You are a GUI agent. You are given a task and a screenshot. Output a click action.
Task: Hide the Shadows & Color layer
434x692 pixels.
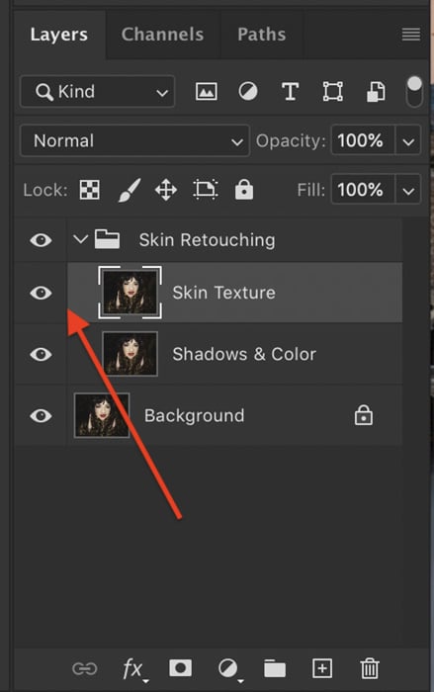pyautogui.click(x=41, y=354)
